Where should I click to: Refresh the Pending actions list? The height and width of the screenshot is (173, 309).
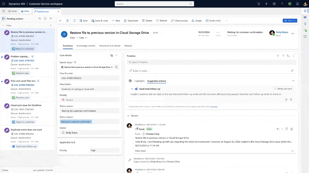(45, 19)
